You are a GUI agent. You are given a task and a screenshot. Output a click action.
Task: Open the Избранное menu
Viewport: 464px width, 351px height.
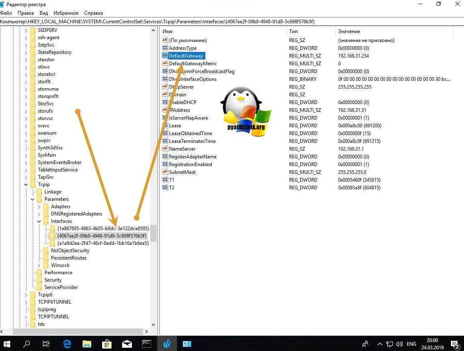point(66,13)
